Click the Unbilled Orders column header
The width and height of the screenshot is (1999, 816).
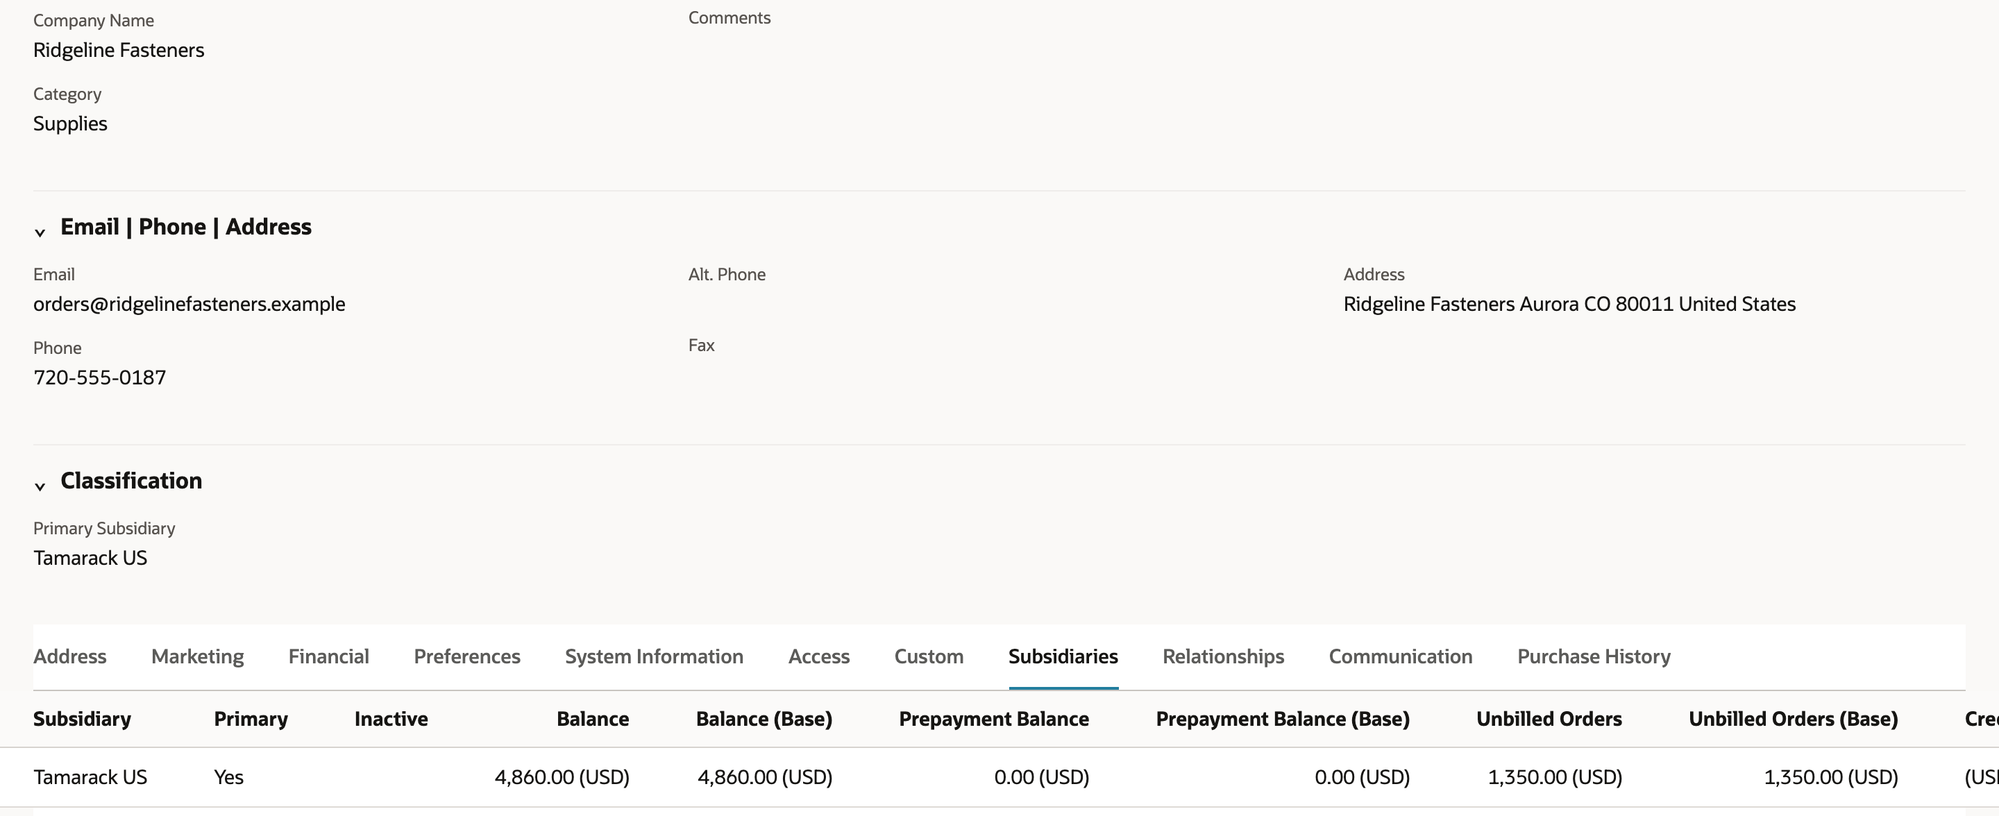(1549, 719)
